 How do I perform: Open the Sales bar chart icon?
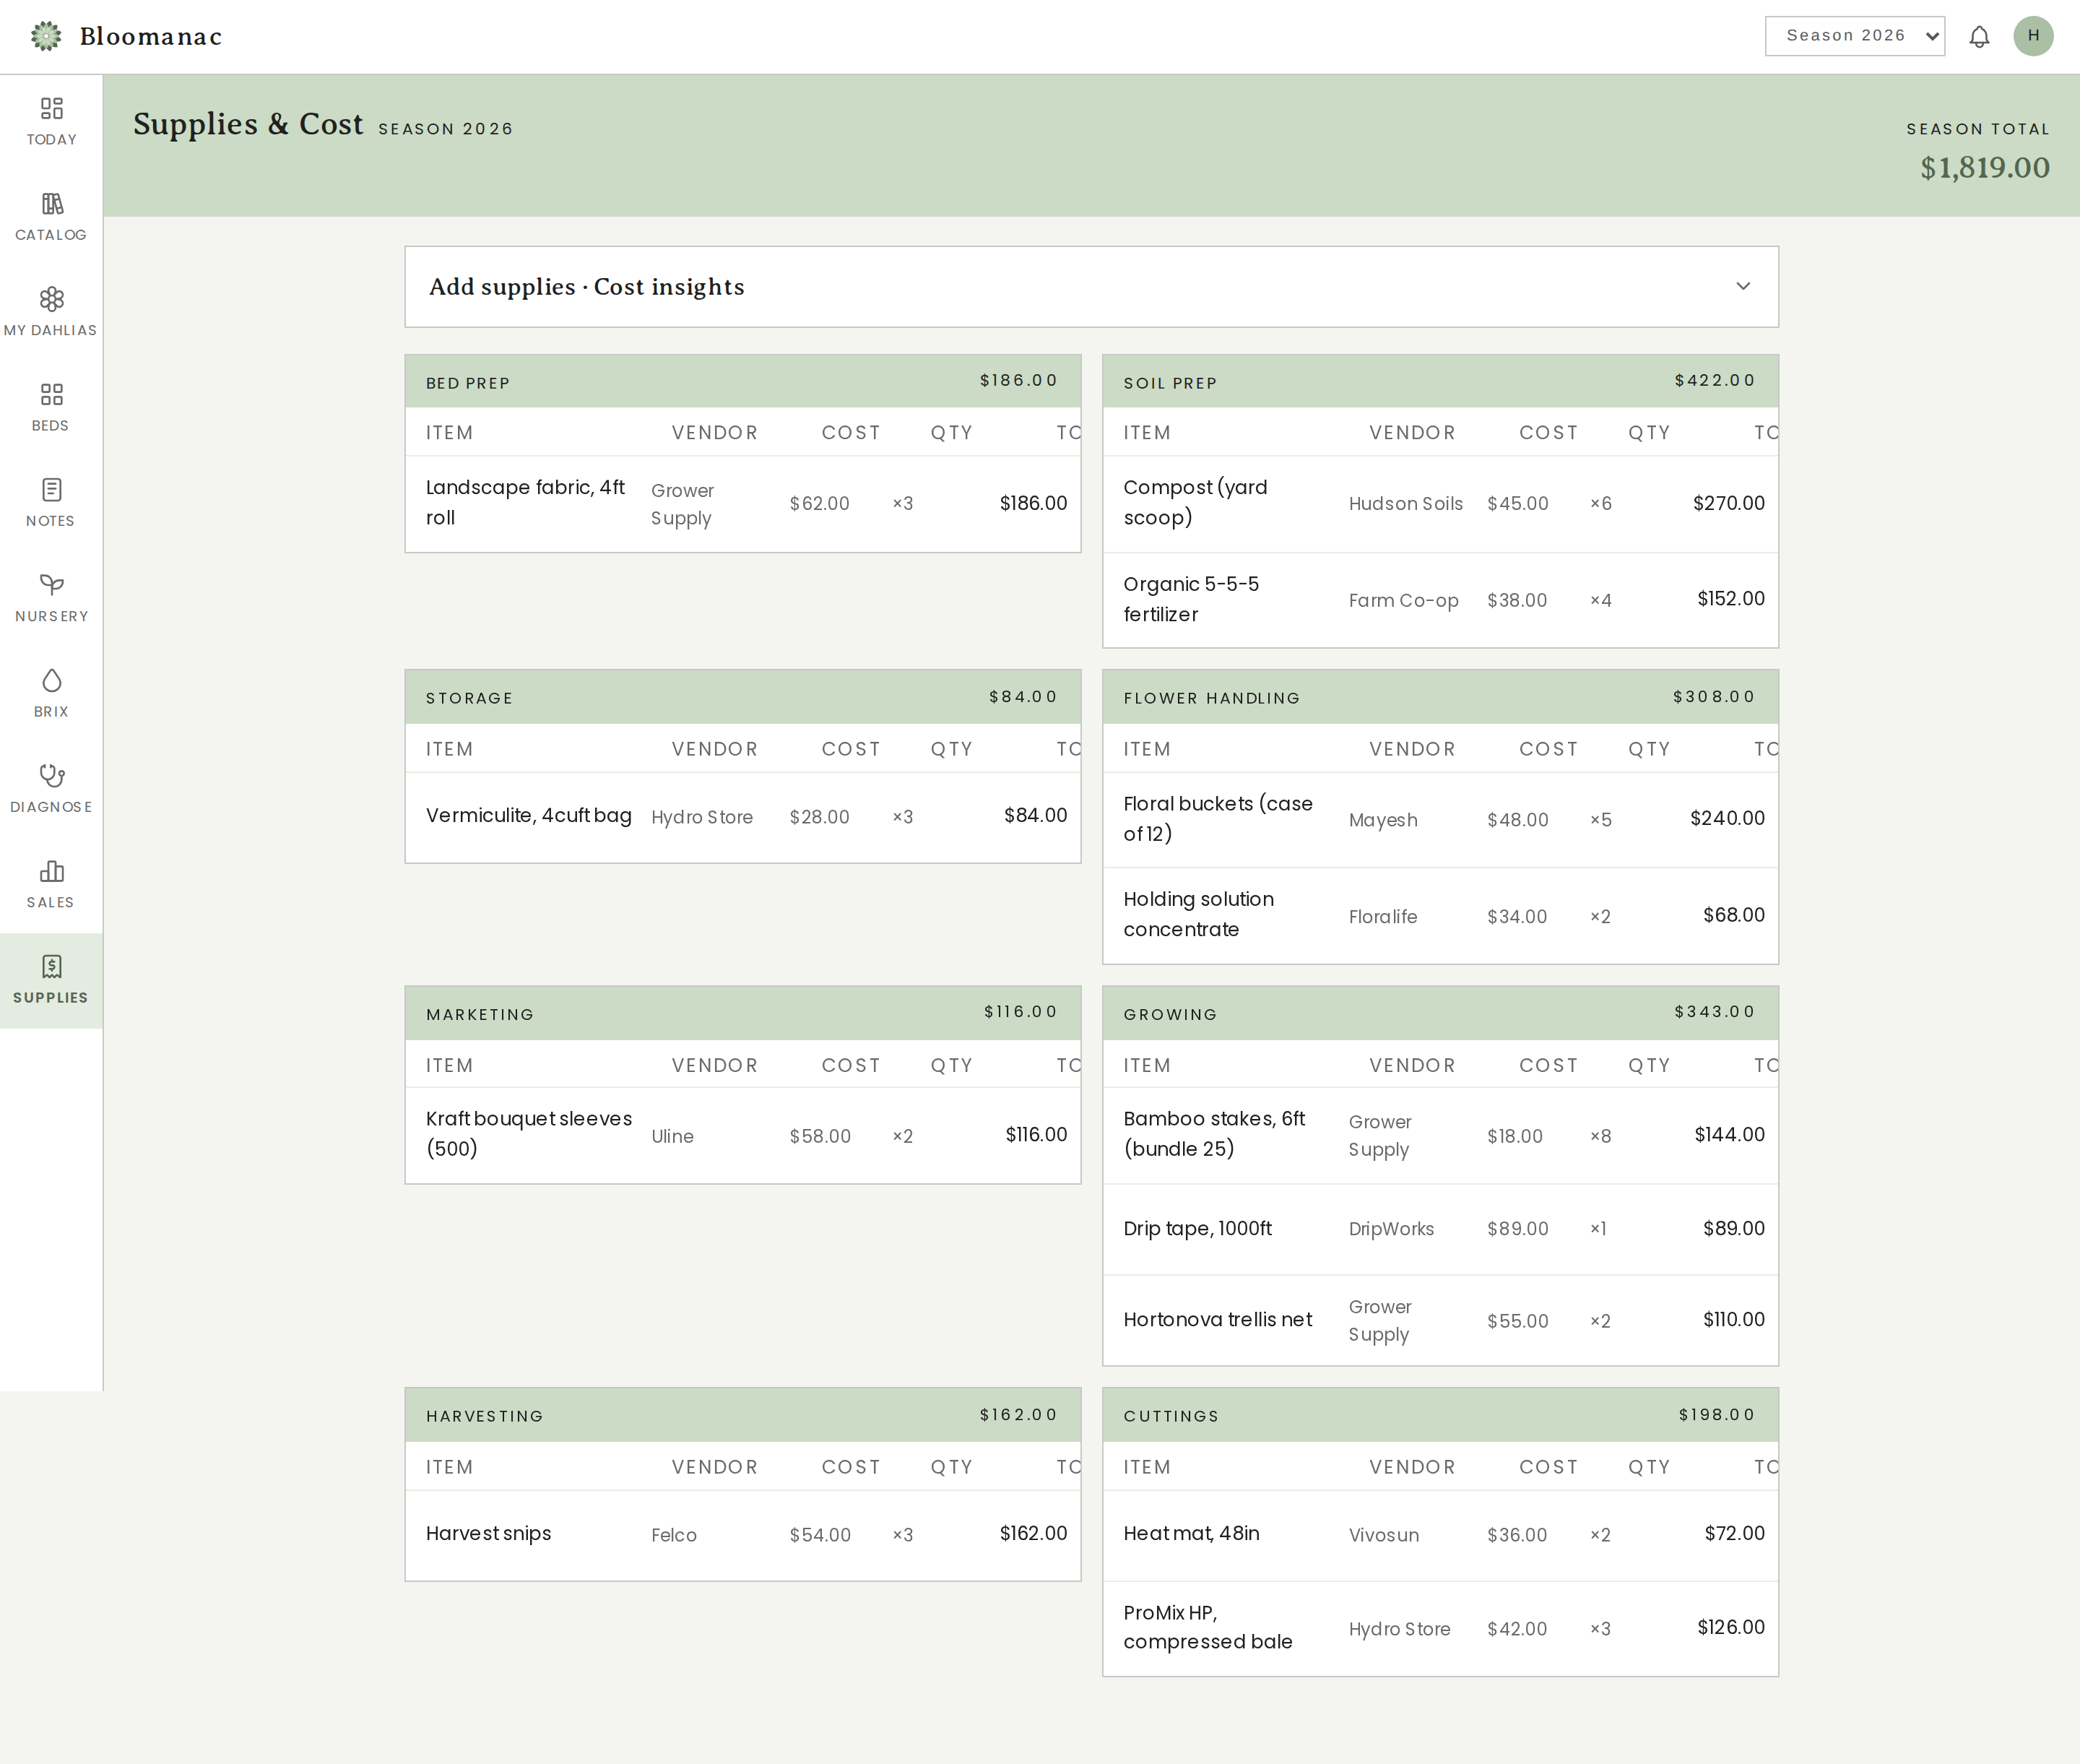coord(52,871)
